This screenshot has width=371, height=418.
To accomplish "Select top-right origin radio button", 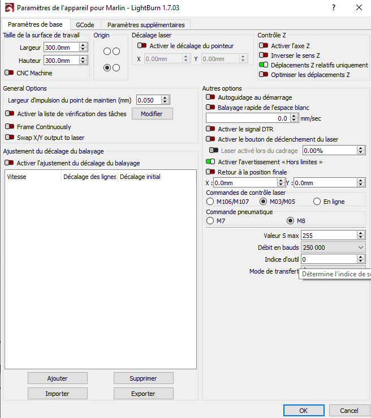I will click(x=117, y=51).
